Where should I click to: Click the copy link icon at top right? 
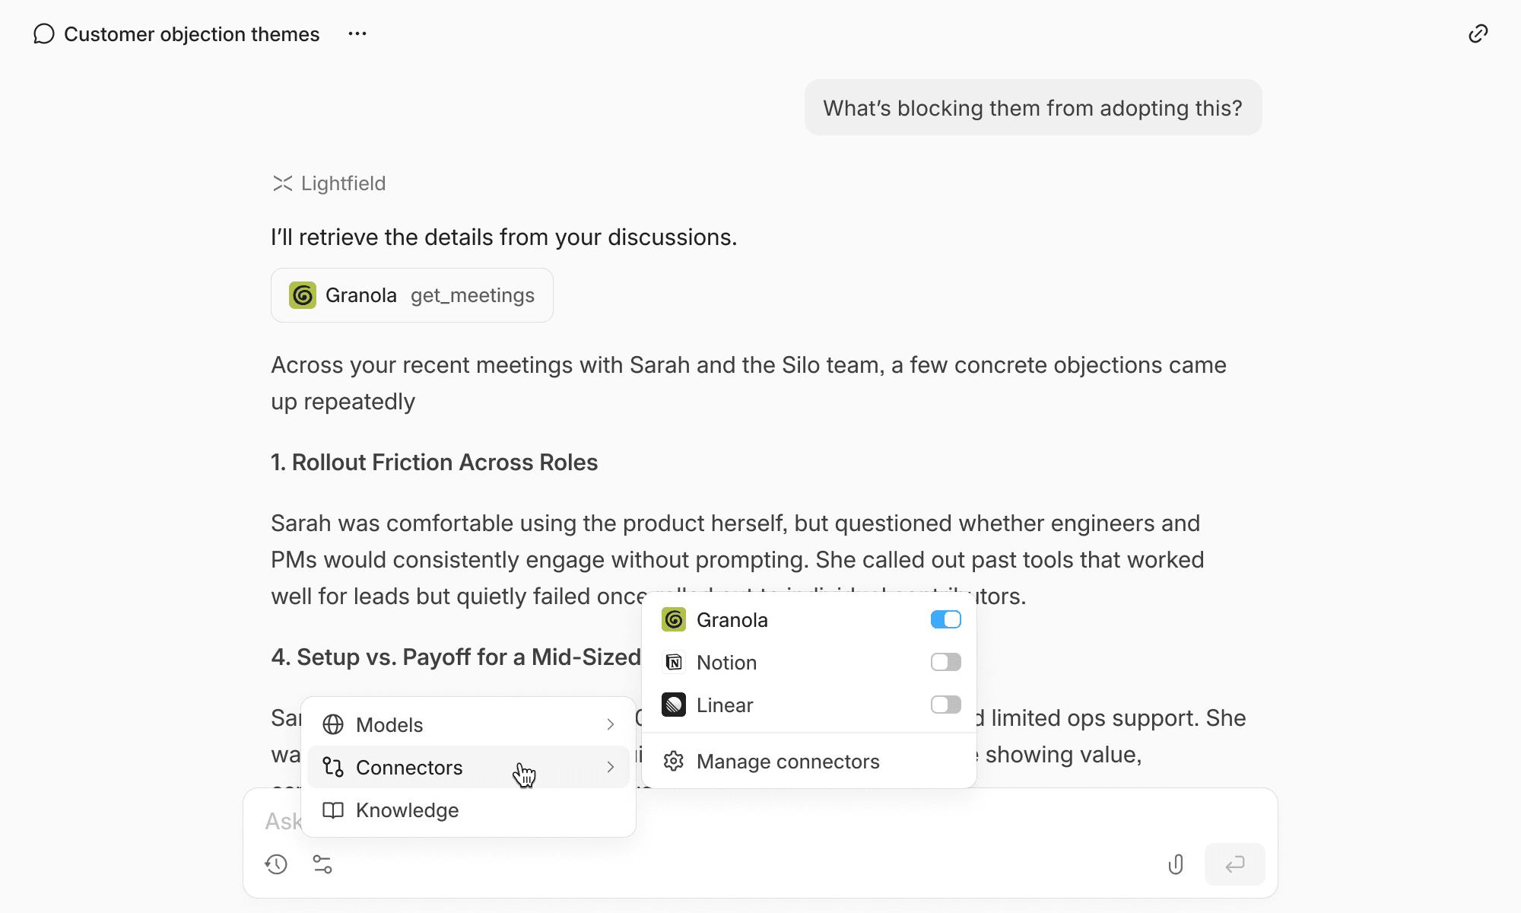tap(1478, 33)
